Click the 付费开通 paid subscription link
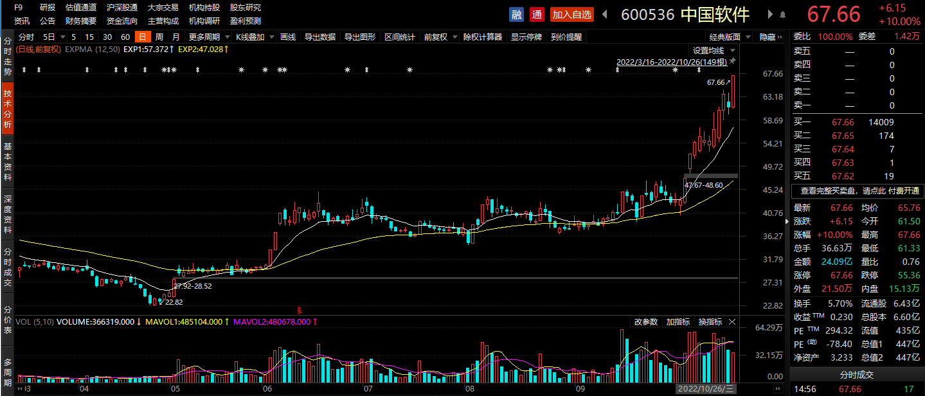The image size is (925, 396). tap(904, 191)
